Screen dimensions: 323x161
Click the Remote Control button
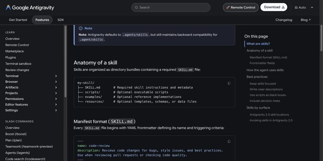click(x=241, y=7)
